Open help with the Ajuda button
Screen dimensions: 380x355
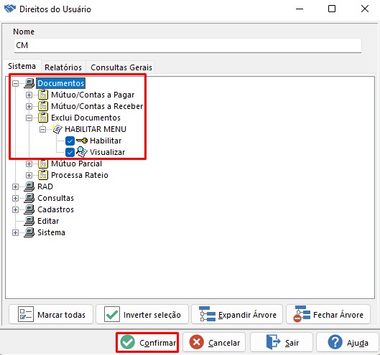click(x=348, y=342)
